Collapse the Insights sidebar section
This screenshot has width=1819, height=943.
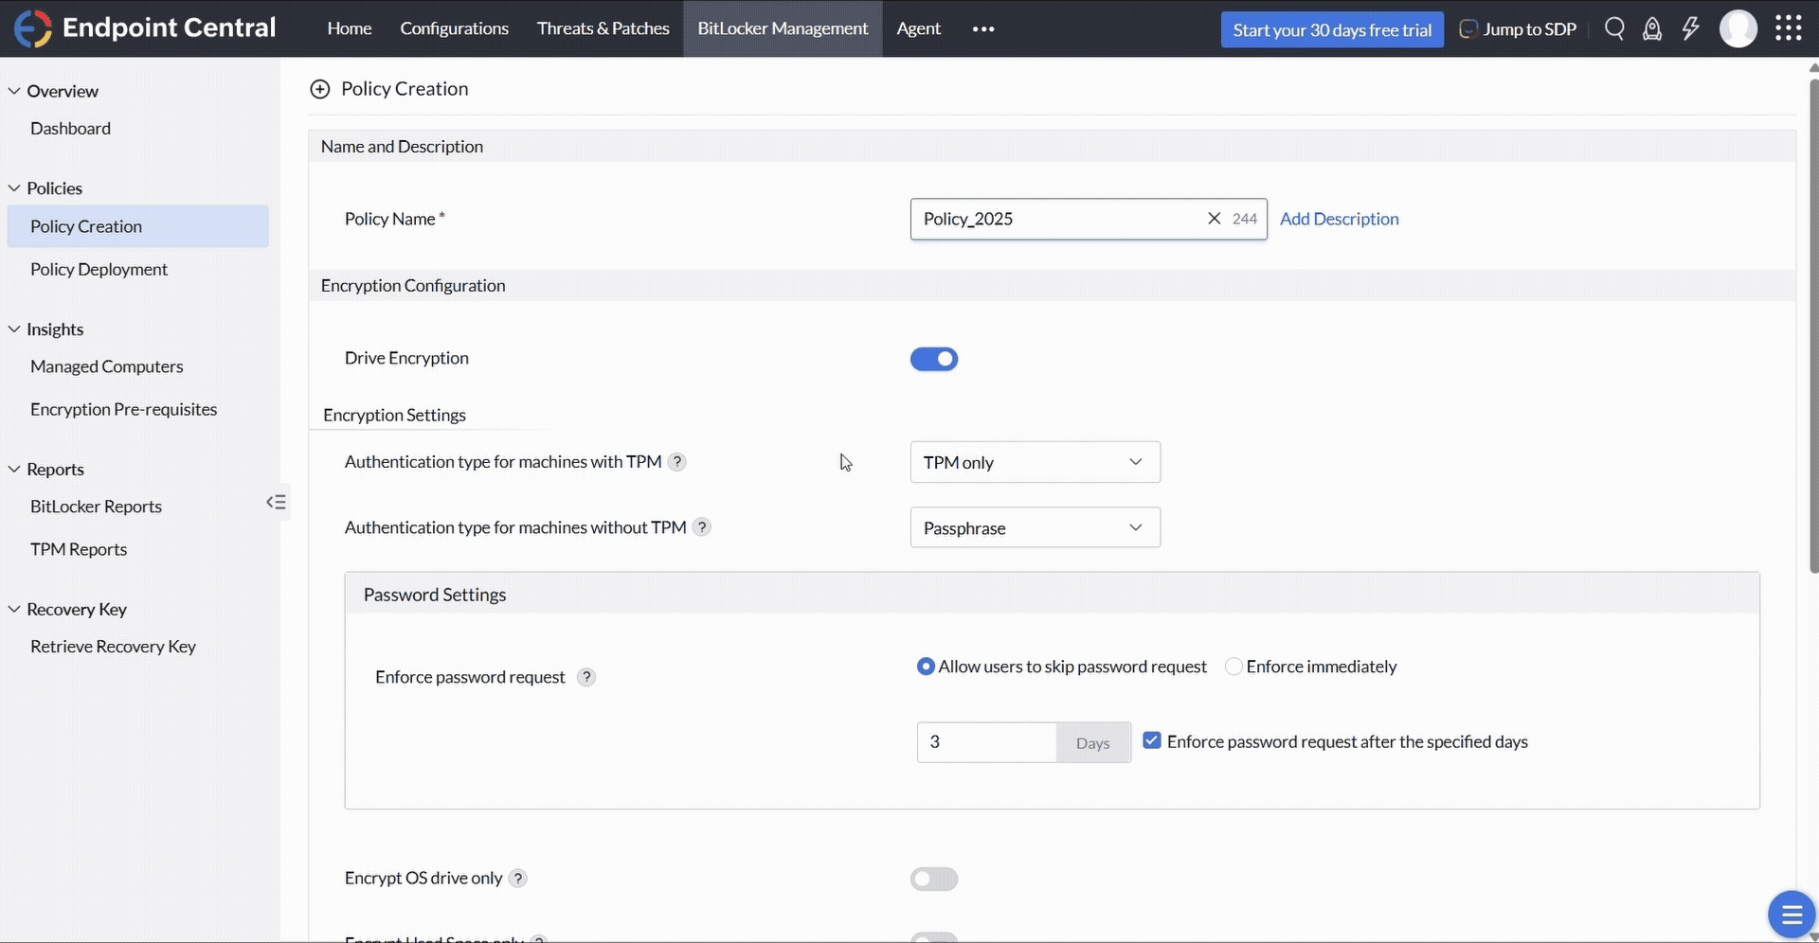point(14,329)
